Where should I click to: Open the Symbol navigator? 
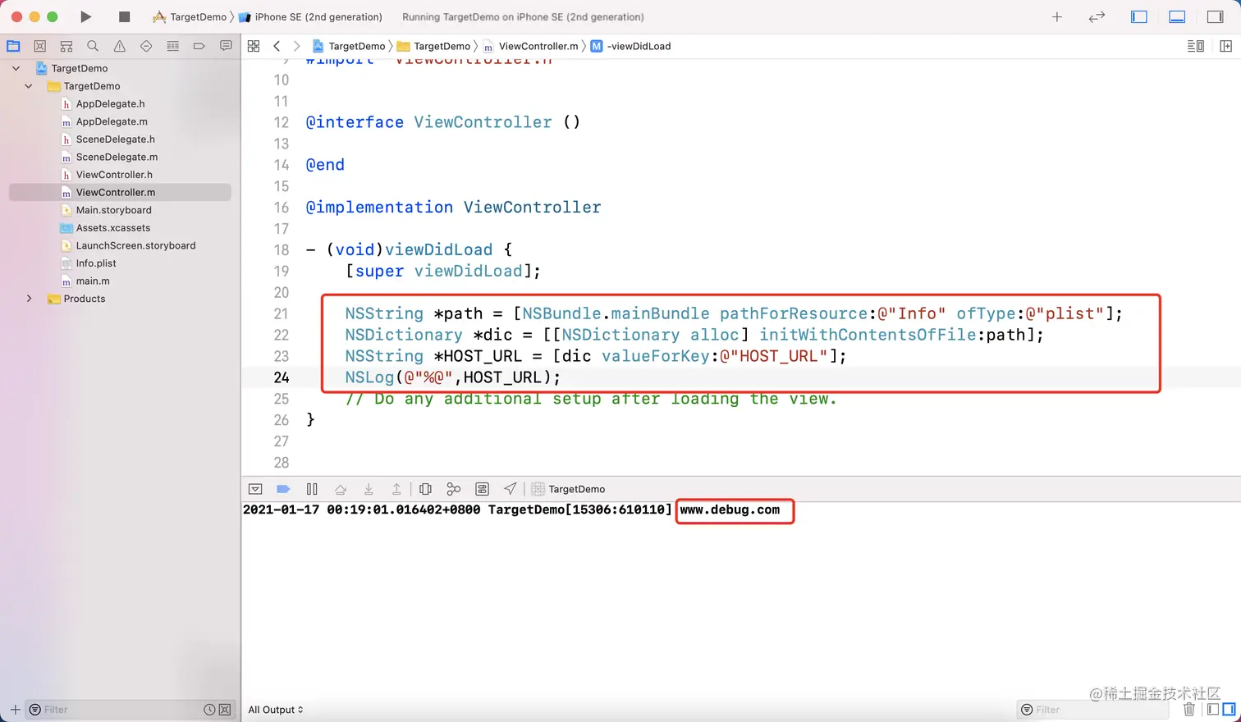coord(66,46)
